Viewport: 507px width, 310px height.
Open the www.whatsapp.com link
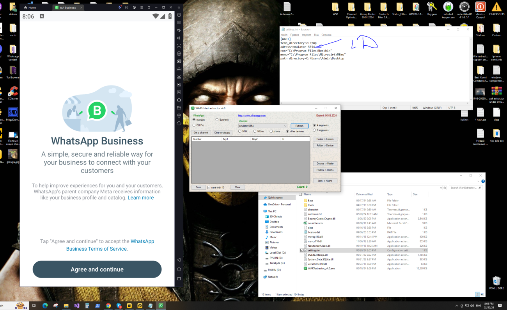(252, 116)
